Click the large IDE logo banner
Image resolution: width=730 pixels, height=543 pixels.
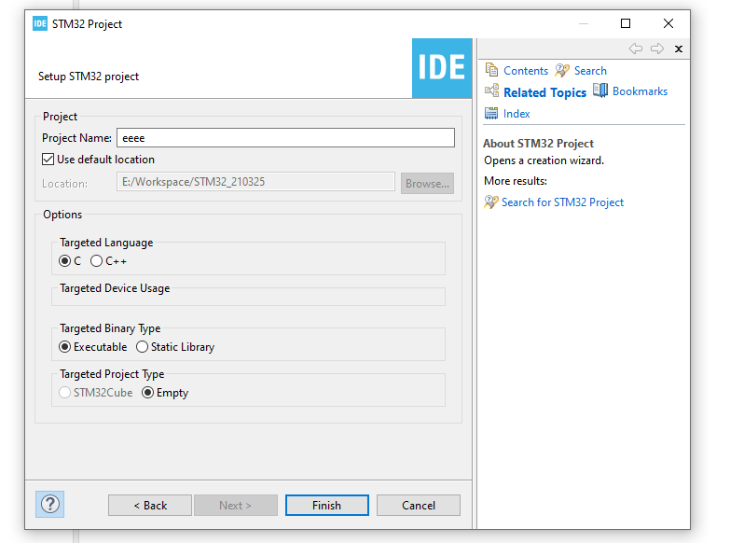[x=442, y=68]
